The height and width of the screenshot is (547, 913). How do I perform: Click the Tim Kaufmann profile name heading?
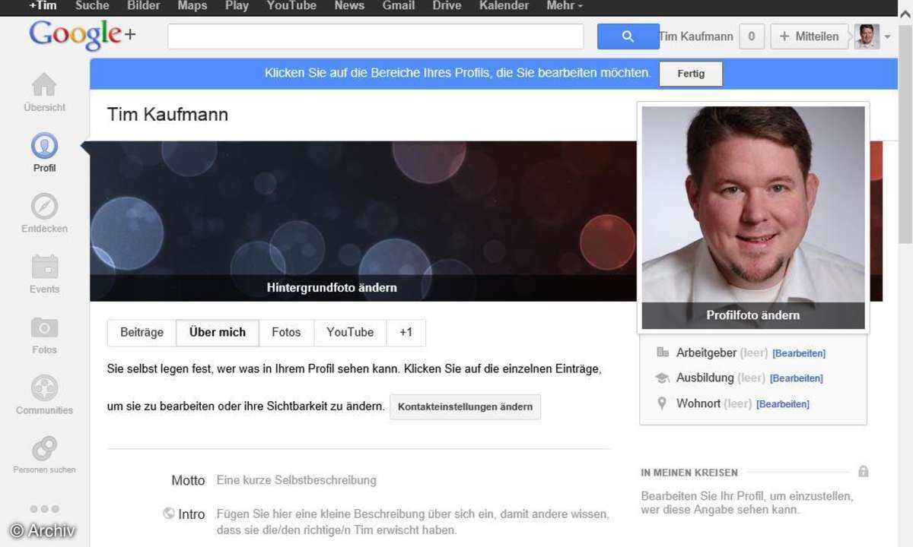[167, 115]
